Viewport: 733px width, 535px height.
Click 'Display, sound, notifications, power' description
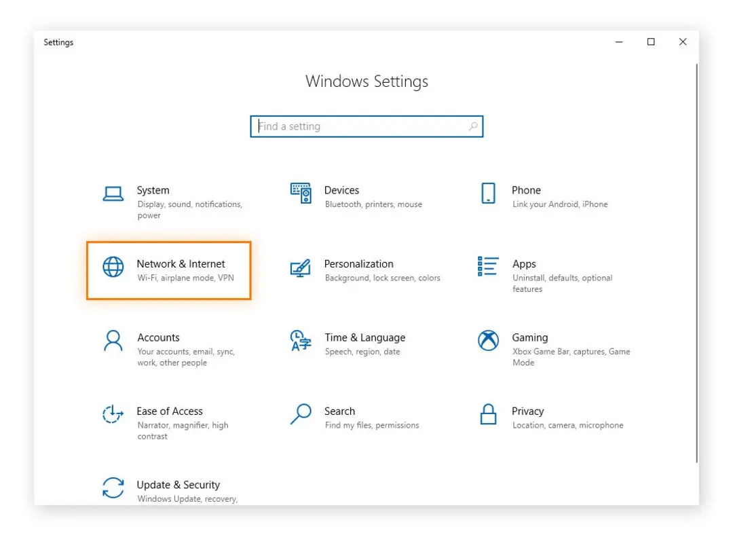pos(190,210)
